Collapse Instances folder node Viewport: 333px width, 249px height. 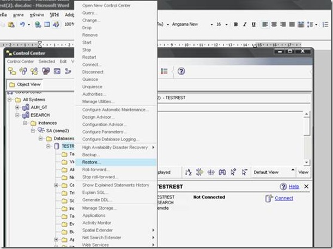(25, 123)
